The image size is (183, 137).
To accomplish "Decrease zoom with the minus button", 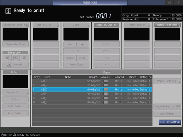I will (70, 44).
